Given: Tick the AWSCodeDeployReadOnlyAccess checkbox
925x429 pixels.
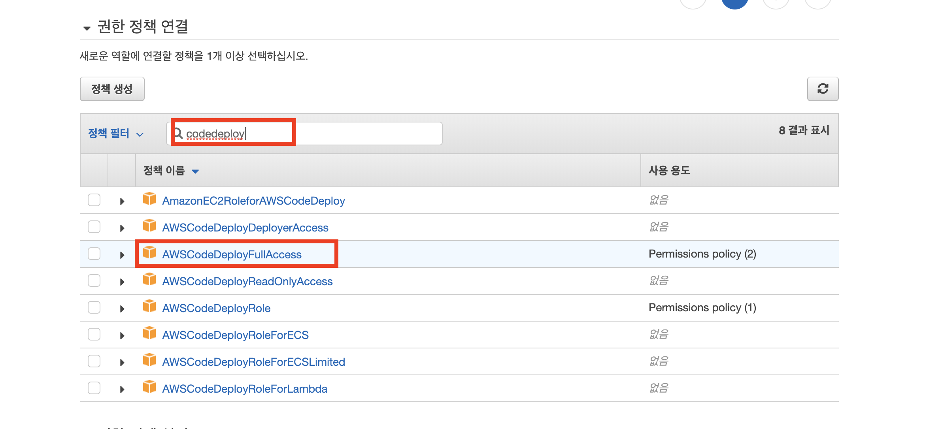Looking at the screenshot, I should 94,280.
